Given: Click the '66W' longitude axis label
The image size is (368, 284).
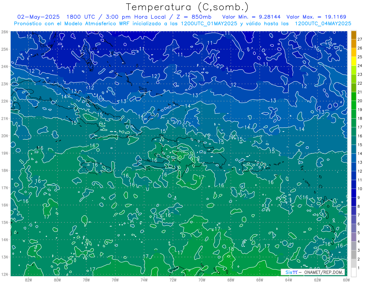Looking at the screenshot, I should [260, 279].
